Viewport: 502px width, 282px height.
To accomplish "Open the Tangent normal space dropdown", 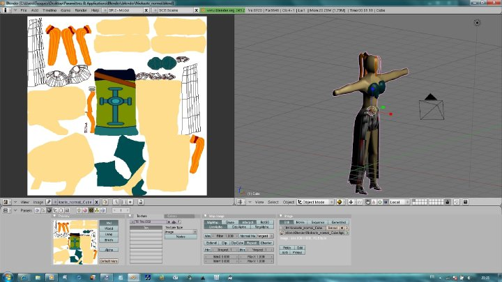I will pyautogui.click(x=264, y=236).
